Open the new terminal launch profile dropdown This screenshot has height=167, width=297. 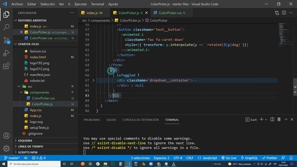click(266, 120)
